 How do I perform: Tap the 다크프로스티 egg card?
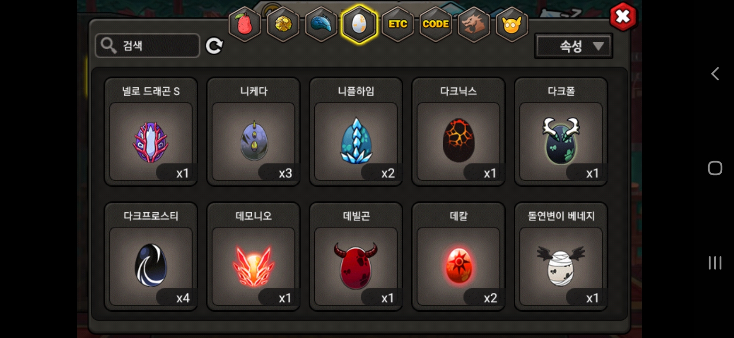[x=151, y=257]
